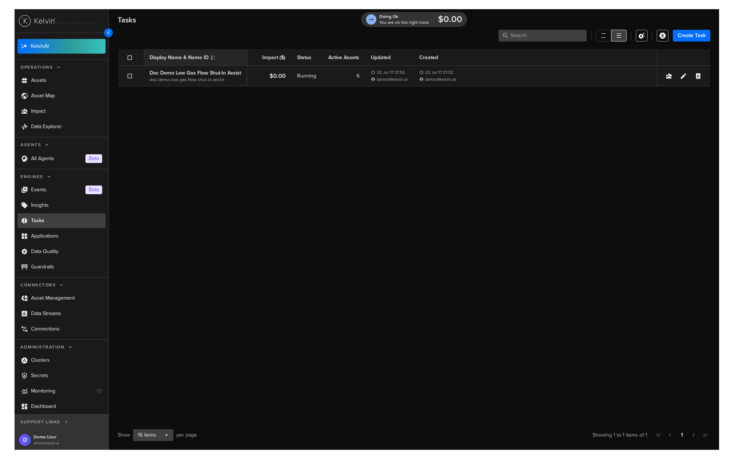Open the table settings gear icon
The height and width of the screenshot is (459, 734).
click(x=641, y=36)
